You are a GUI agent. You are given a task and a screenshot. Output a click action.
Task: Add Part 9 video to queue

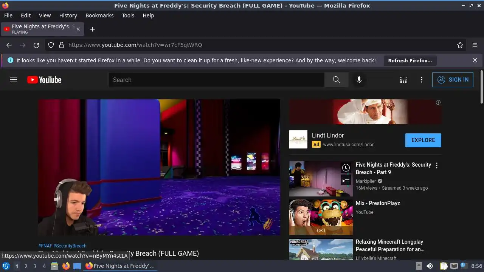click(346, 180)
